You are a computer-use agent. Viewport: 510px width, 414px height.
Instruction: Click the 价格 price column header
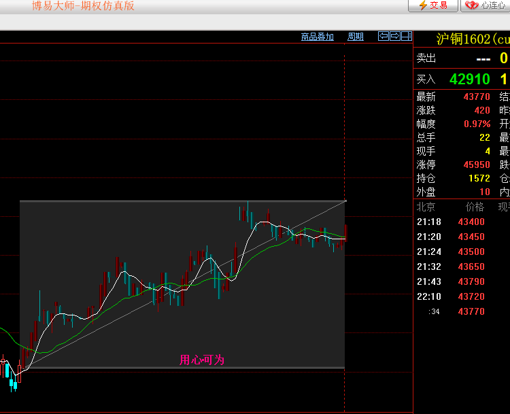coord(474,207)
